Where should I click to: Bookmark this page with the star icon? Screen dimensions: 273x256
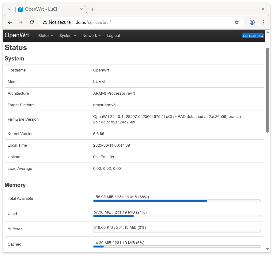pos(237,22)
